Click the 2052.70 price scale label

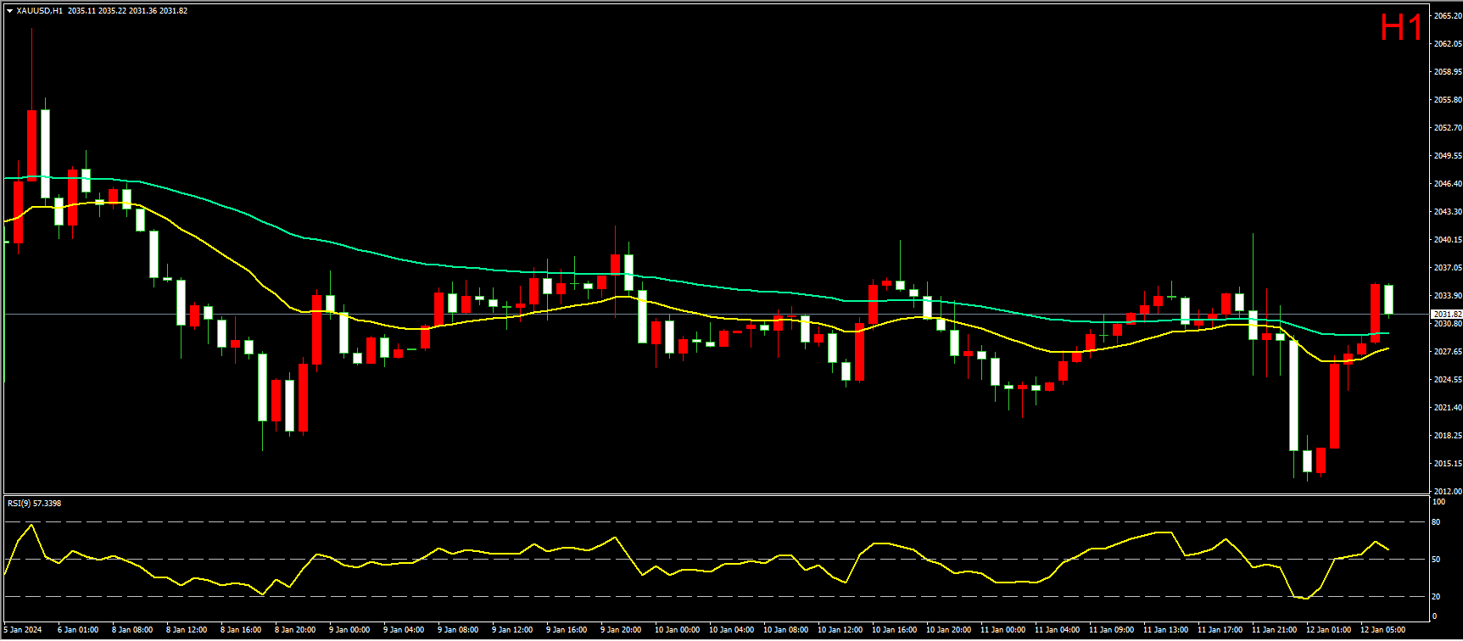[1448, 128]
